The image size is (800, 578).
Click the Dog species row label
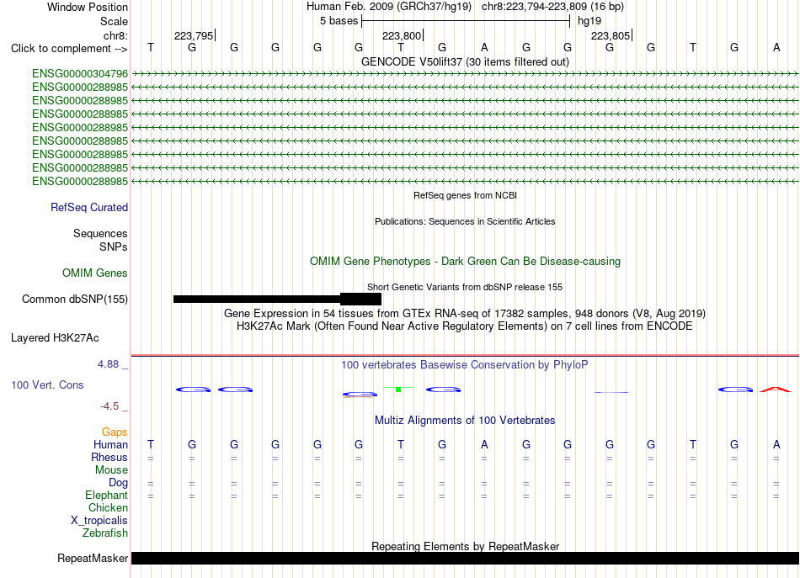point(119,482)
